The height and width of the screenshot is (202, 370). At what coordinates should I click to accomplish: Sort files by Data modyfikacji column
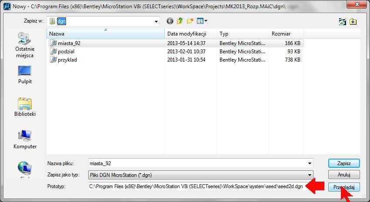[x=191, y=34]
